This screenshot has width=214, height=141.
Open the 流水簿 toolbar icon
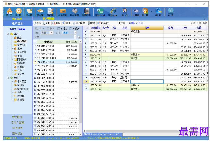tap(40, 12)
